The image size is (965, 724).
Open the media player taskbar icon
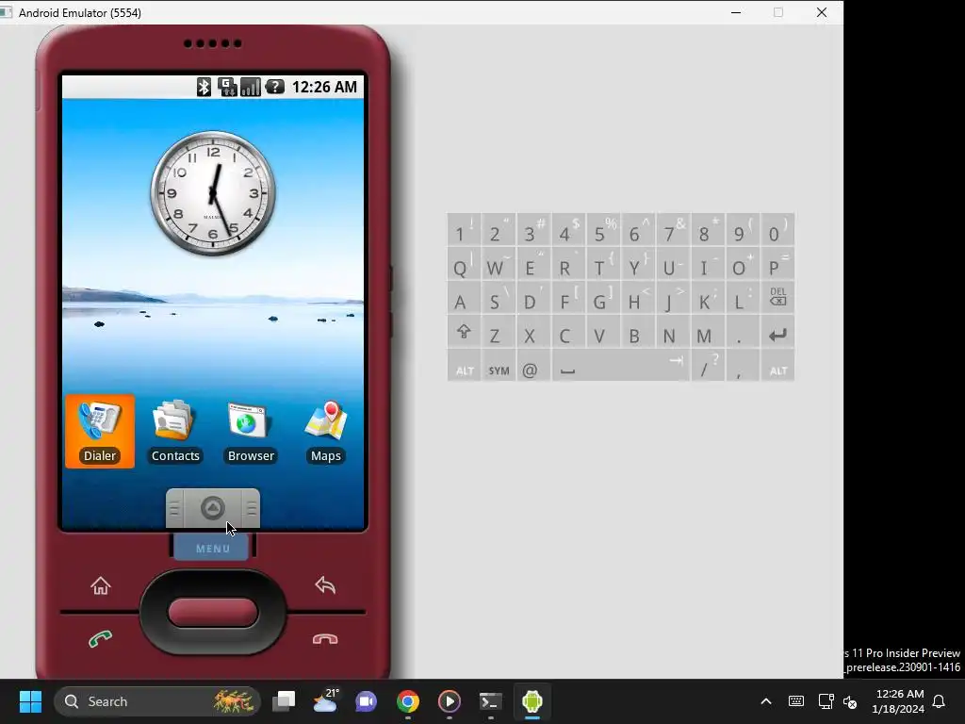coord(450,701)
